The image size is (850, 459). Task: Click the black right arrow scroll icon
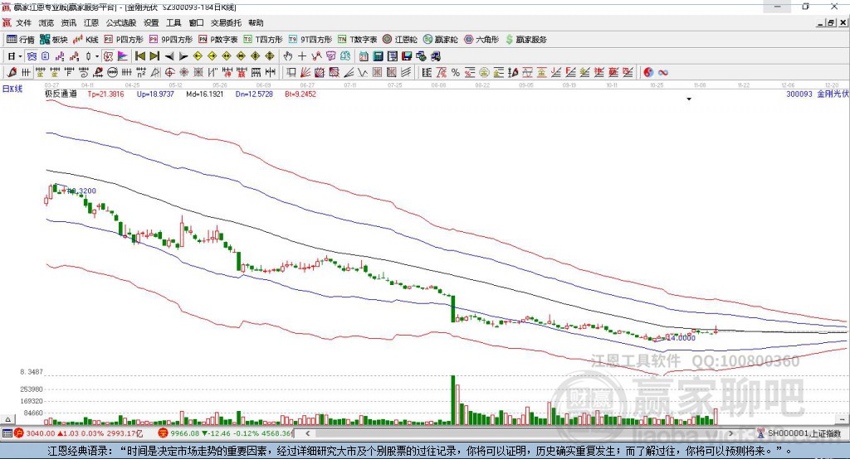tap(183, 56)
